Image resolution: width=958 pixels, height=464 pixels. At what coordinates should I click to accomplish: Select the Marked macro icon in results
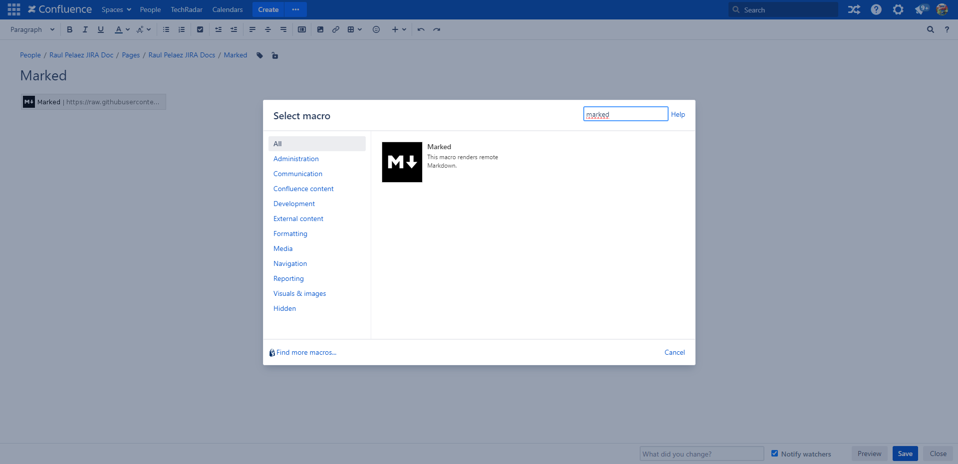click(x=402, y=162)
